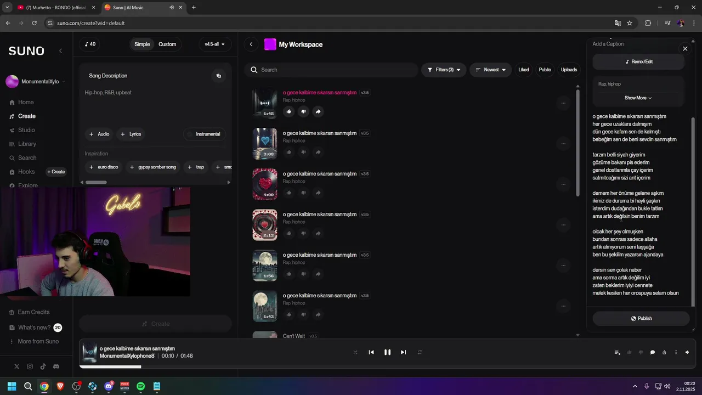702x395 pixels.
Task: Toggle shuffle in the player bar
Action: pyautogui.click(x=355, y=352)
